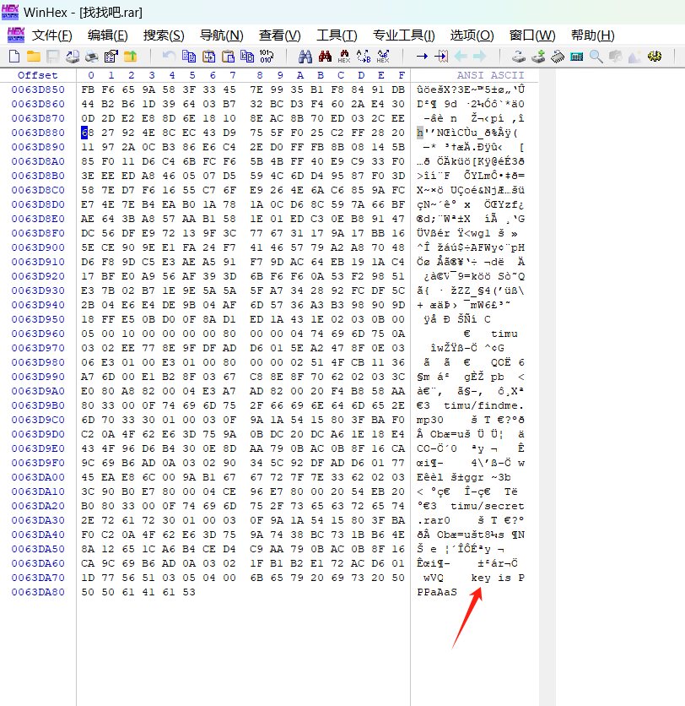Image resolution: width=685 pixels, height=706 pixels.
Task: Click the Replace Text A-to-B icon
Action: 364,57
